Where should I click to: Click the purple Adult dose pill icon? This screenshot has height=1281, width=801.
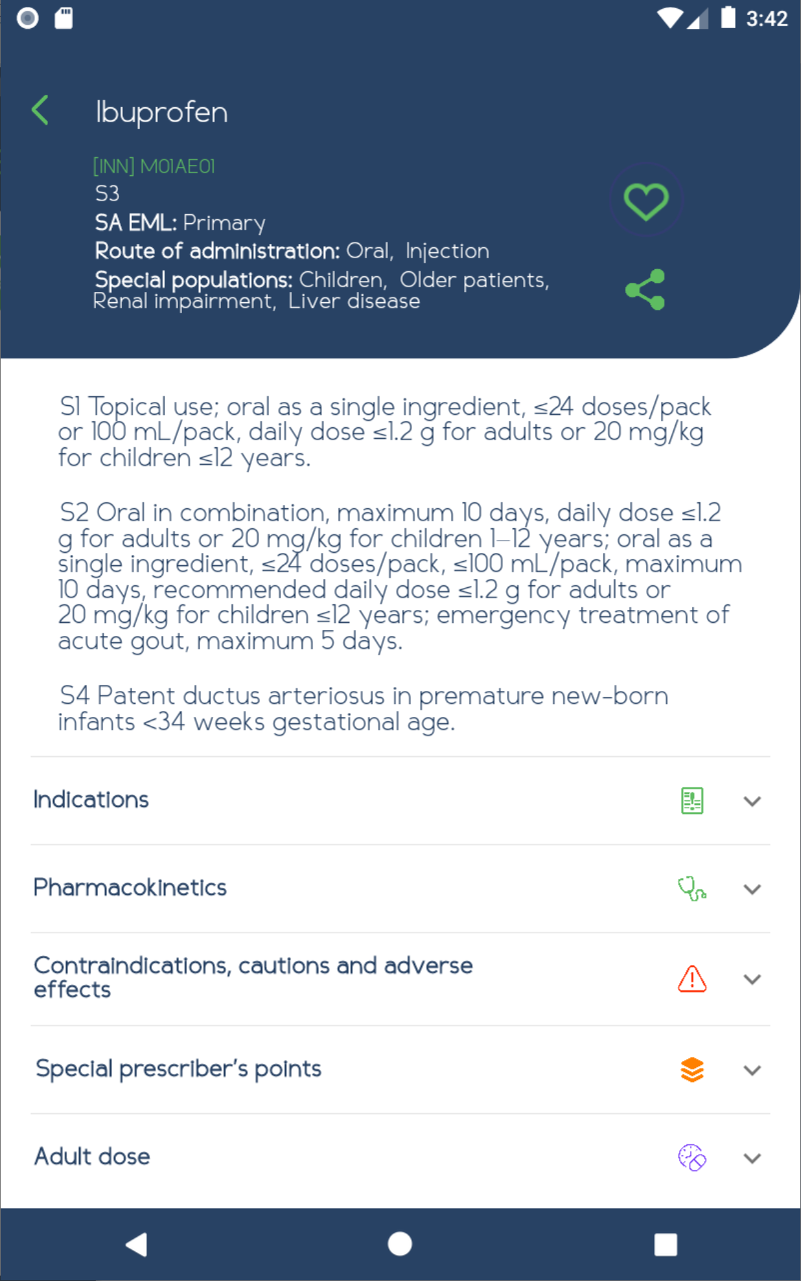pos(692,1157)
